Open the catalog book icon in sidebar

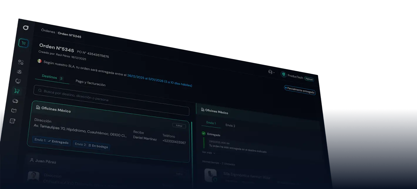pos(14,111)
